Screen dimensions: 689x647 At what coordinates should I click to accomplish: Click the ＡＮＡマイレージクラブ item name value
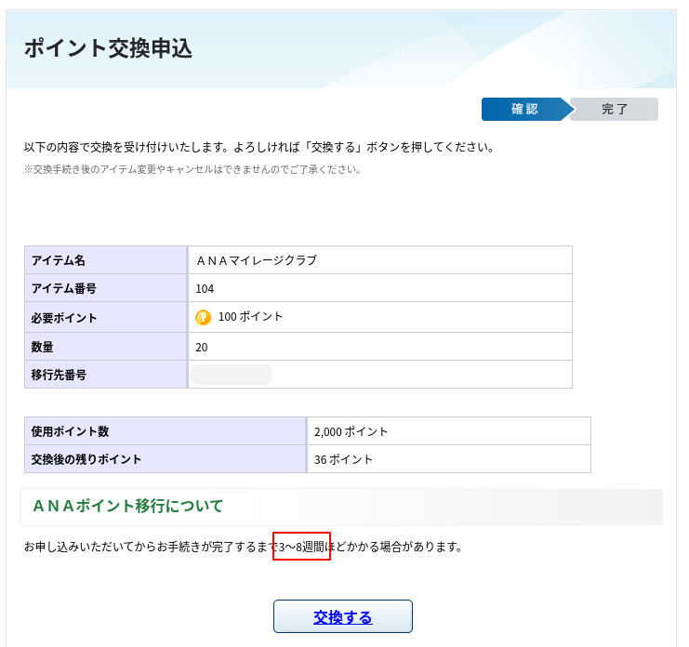click(257, 260)
